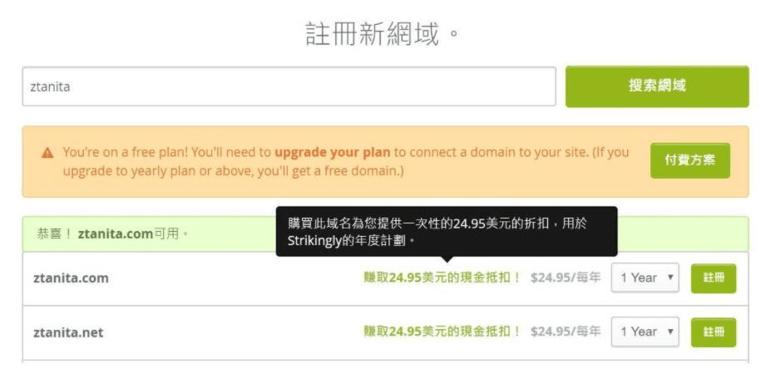
Task: Click the warning triangle icon in banner
Action: (47, 153)
